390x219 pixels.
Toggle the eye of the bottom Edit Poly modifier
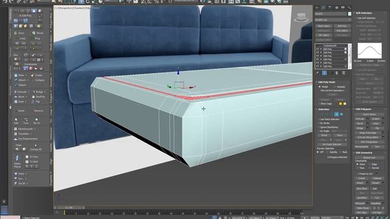(317, 66)
